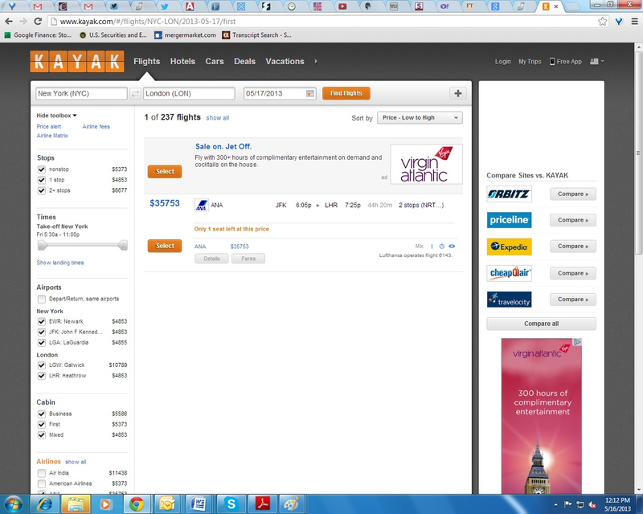Click the New York (NYC) origin field
Image resolution: width=643 pixels, height=514 pixels.
[x=81, y=93]
